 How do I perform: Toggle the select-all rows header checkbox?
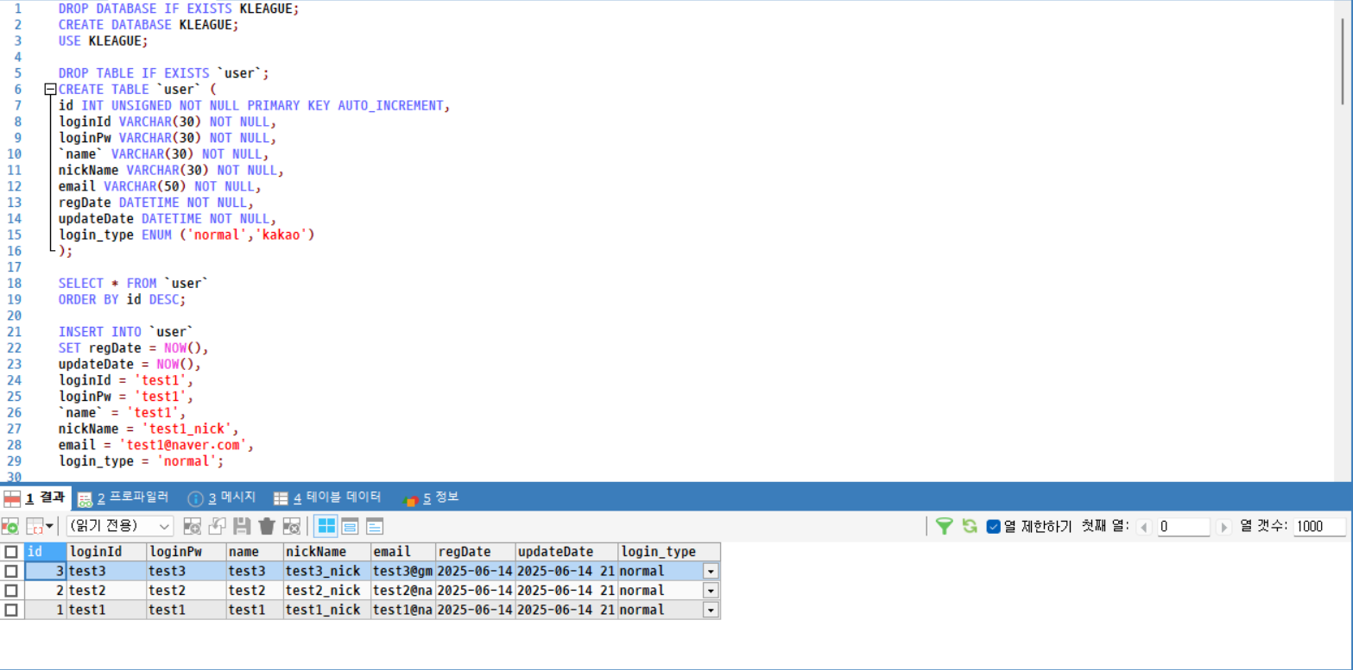pos(11,552)
